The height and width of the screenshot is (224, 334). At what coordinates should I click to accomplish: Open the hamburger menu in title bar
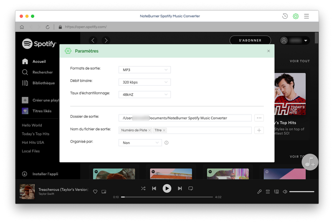pos(306,16)
